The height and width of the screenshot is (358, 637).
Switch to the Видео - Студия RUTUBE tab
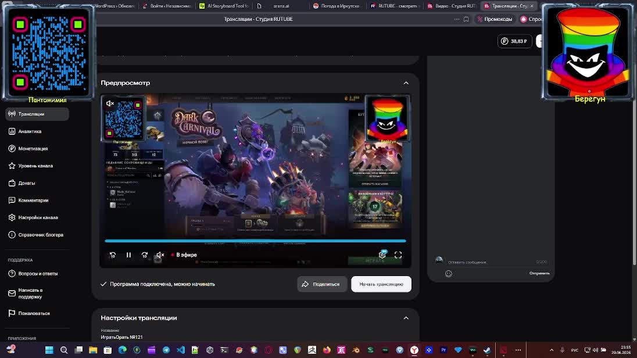[x=452, y=6]
